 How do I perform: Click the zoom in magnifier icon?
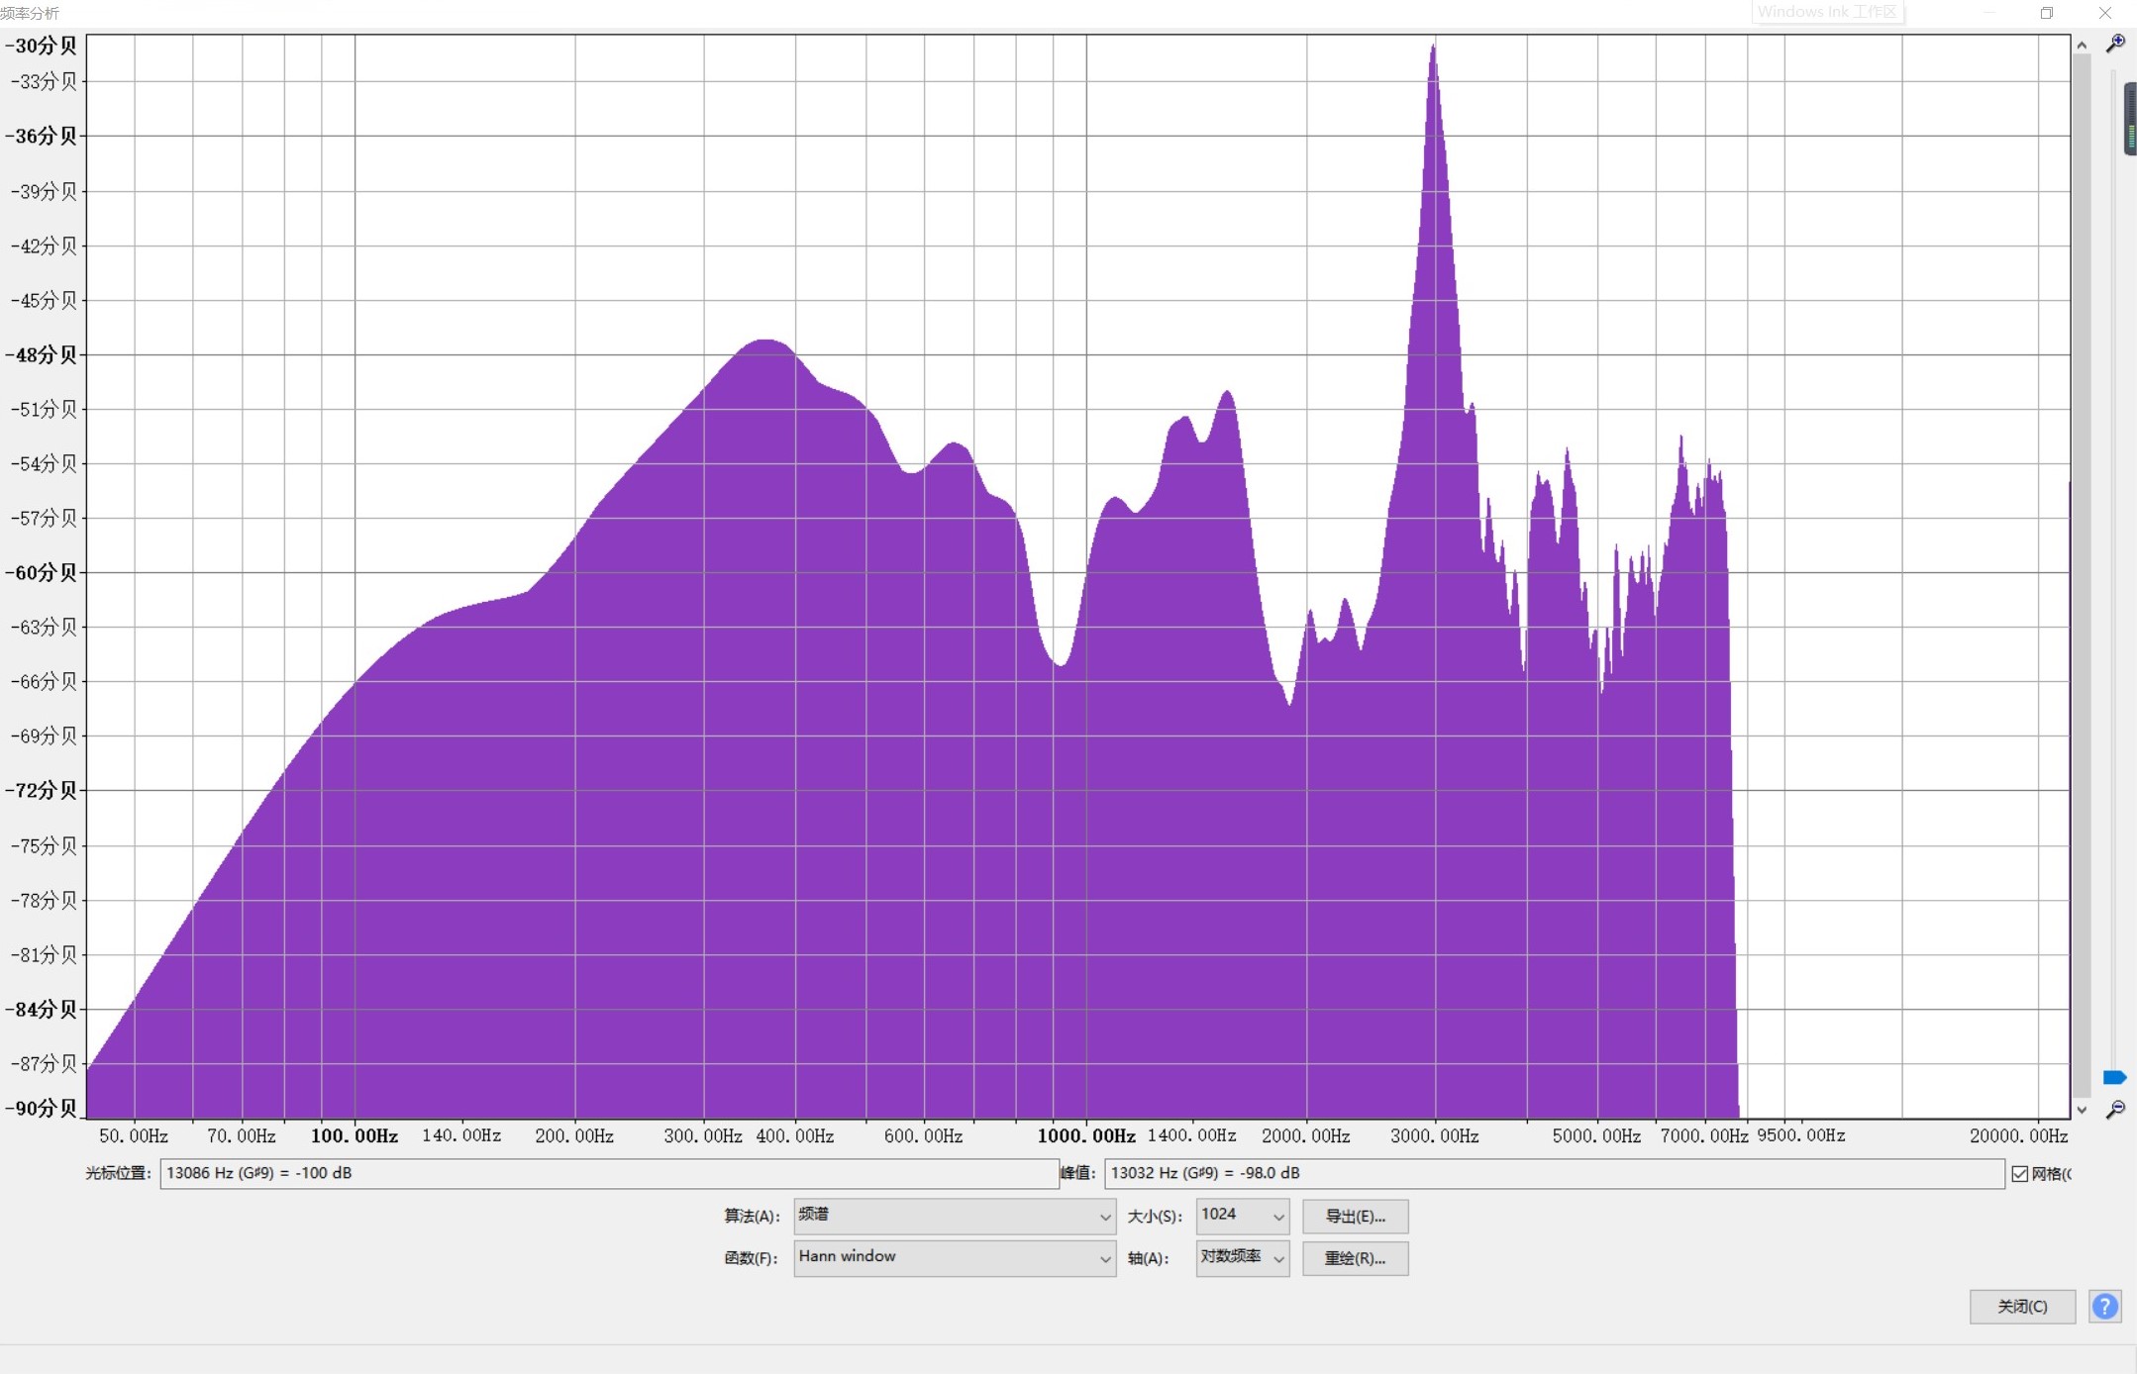click(x=2115, y=43)
